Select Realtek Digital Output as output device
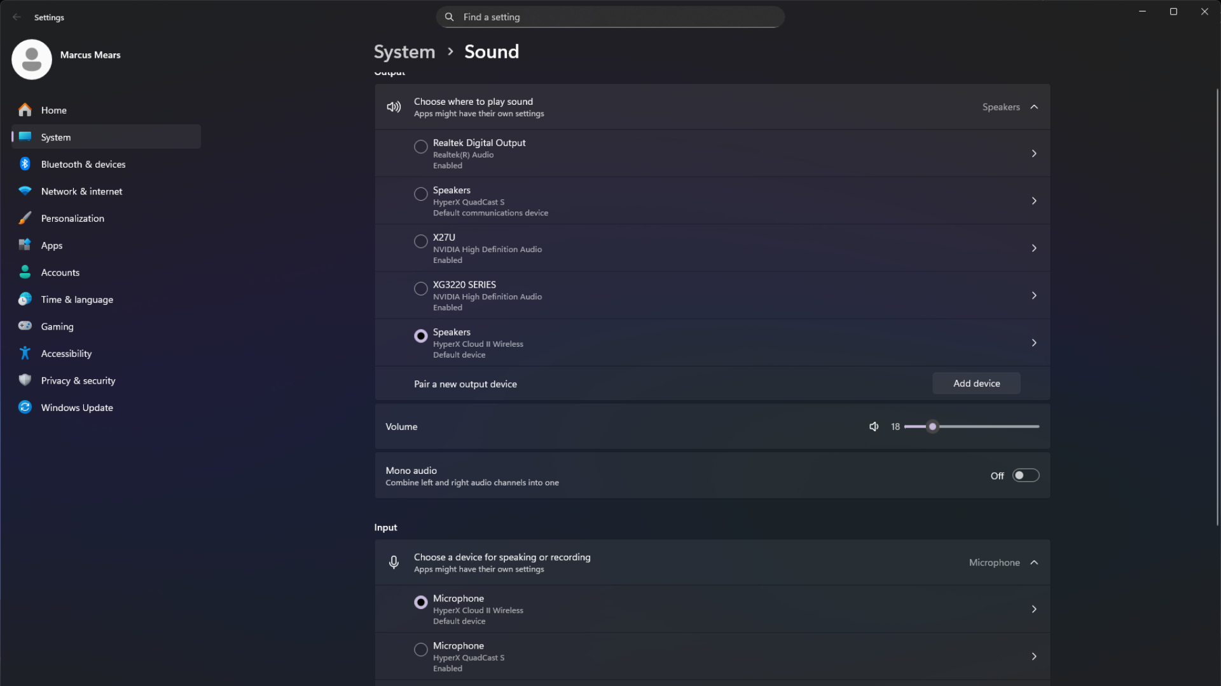The height and width of the screenshot is (686, 1221). pyautogui.click(x=420, y=146)
